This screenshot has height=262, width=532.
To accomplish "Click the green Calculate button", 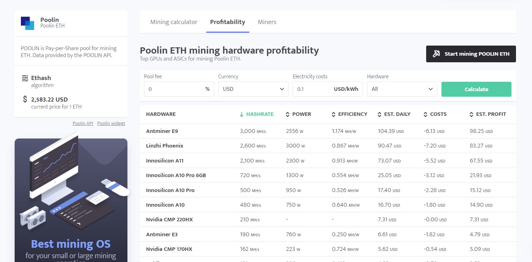I will click(476, 89).
